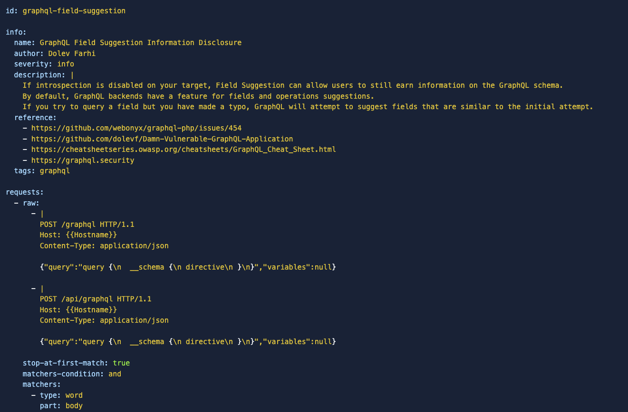Click the tags value graphql
This screenshot has width=628, height=412.
point(55,171)
